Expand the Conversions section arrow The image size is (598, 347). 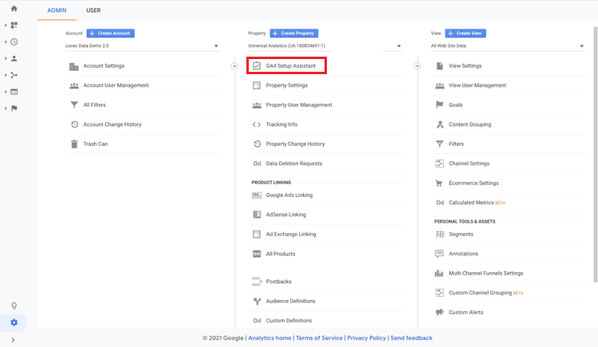point(6,108)
